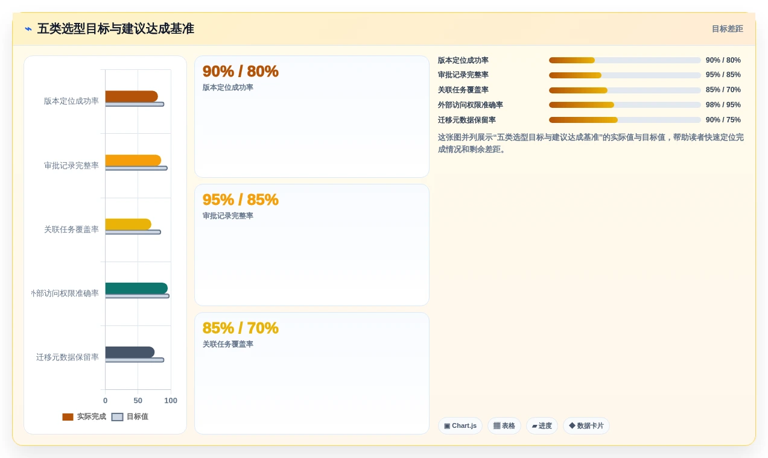Click the yellow 关联任务覆盖率 actual bar in chart

coord(129,224)
